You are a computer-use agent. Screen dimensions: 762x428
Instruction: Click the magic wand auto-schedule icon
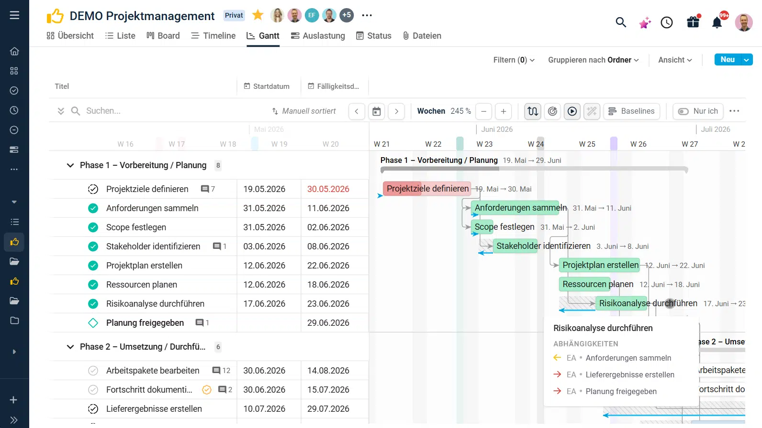(x=592, y=111)
